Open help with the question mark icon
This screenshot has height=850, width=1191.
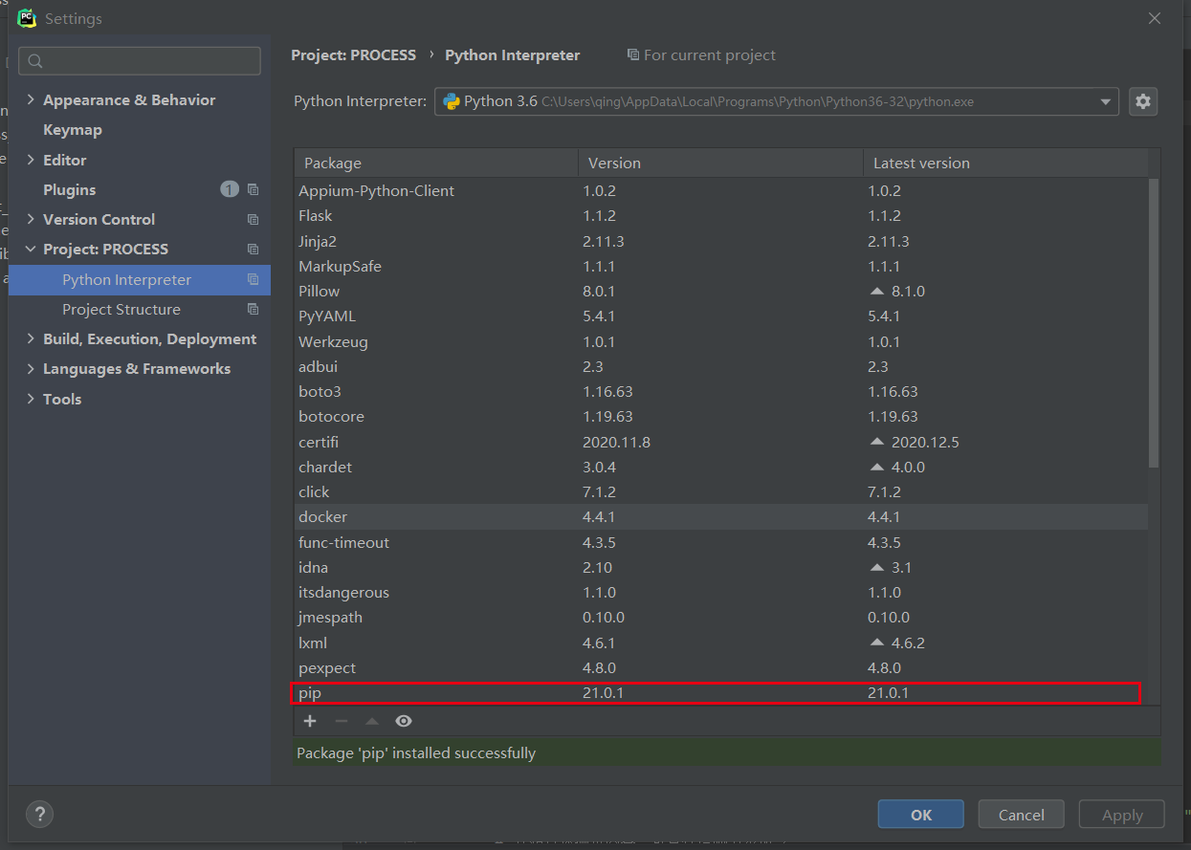[x=39, y=814]
